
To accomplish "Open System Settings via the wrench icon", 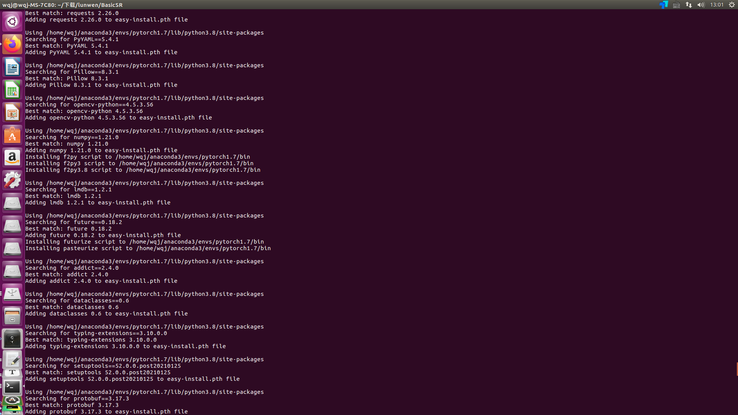I will coord(12,180).
